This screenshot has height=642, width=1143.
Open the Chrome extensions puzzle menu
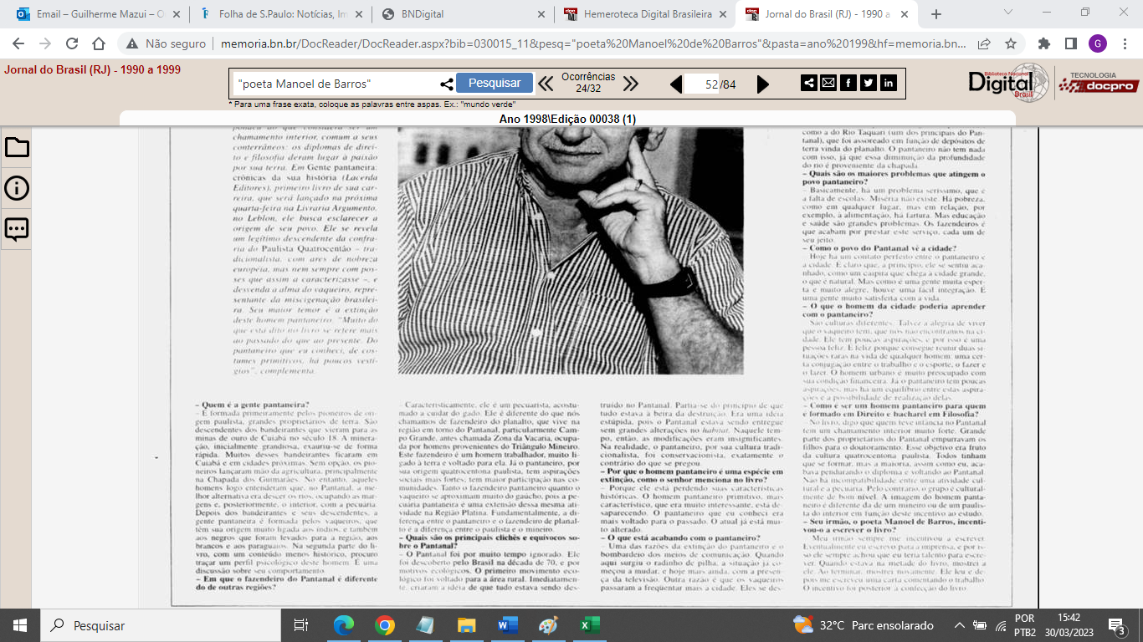point(1044,44)
